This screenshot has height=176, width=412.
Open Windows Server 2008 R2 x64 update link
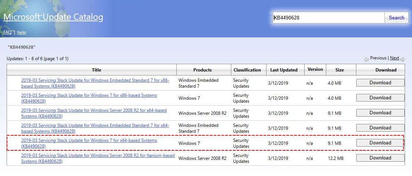(94, 113)
